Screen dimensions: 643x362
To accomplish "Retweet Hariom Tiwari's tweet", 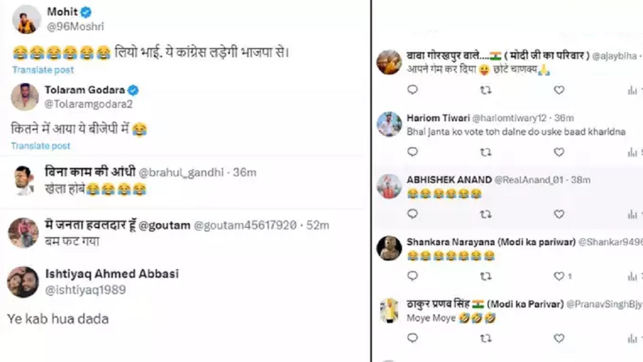I will coord(486,153).
